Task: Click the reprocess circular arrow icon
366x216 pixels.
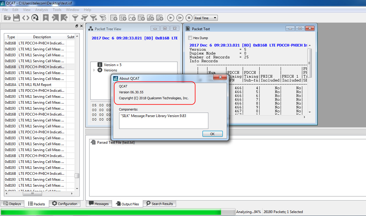Action: point(35,18)
